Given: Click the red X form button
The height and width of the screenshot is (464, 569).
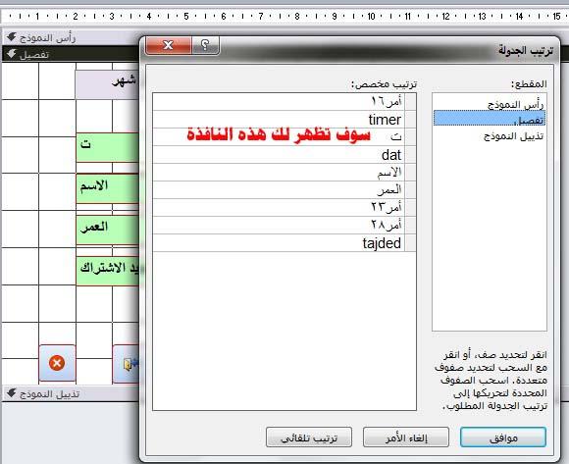Looking at the screenshot, I should (x=57, y=363).
